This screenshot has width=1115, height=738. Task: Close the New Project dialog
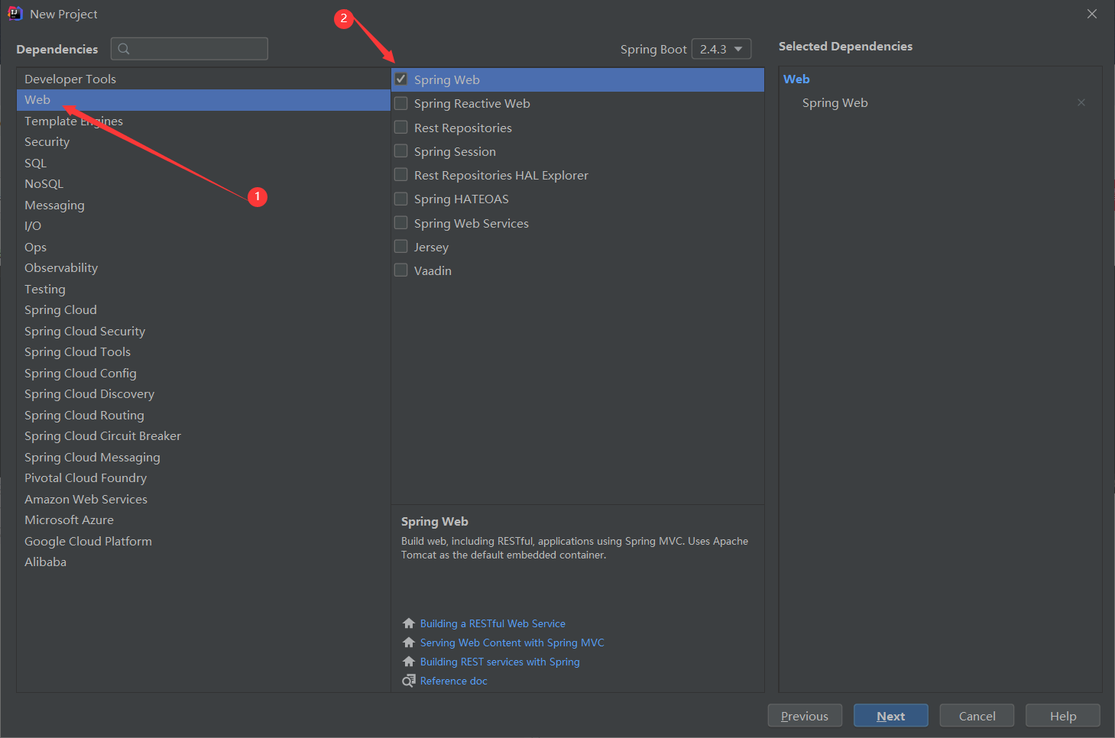pos(1092,14)
